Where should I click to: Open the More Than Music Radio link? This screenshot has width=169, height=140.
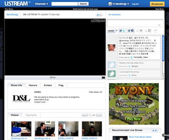[x=140, y=137]
